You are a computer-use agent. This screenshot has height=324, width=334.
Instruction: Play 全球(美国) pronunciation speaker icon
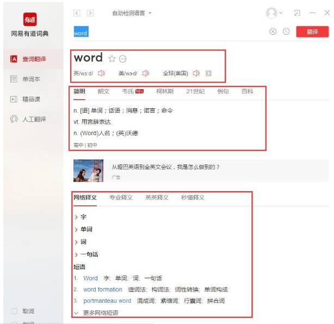196,73
